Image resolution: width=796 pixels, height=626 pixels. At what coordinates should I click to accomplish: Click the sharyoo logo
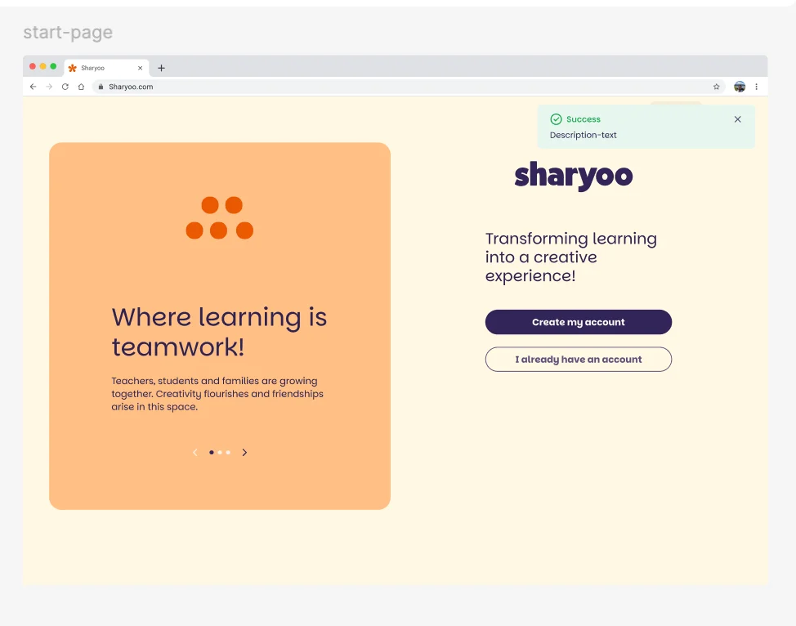tap(574, 177)
